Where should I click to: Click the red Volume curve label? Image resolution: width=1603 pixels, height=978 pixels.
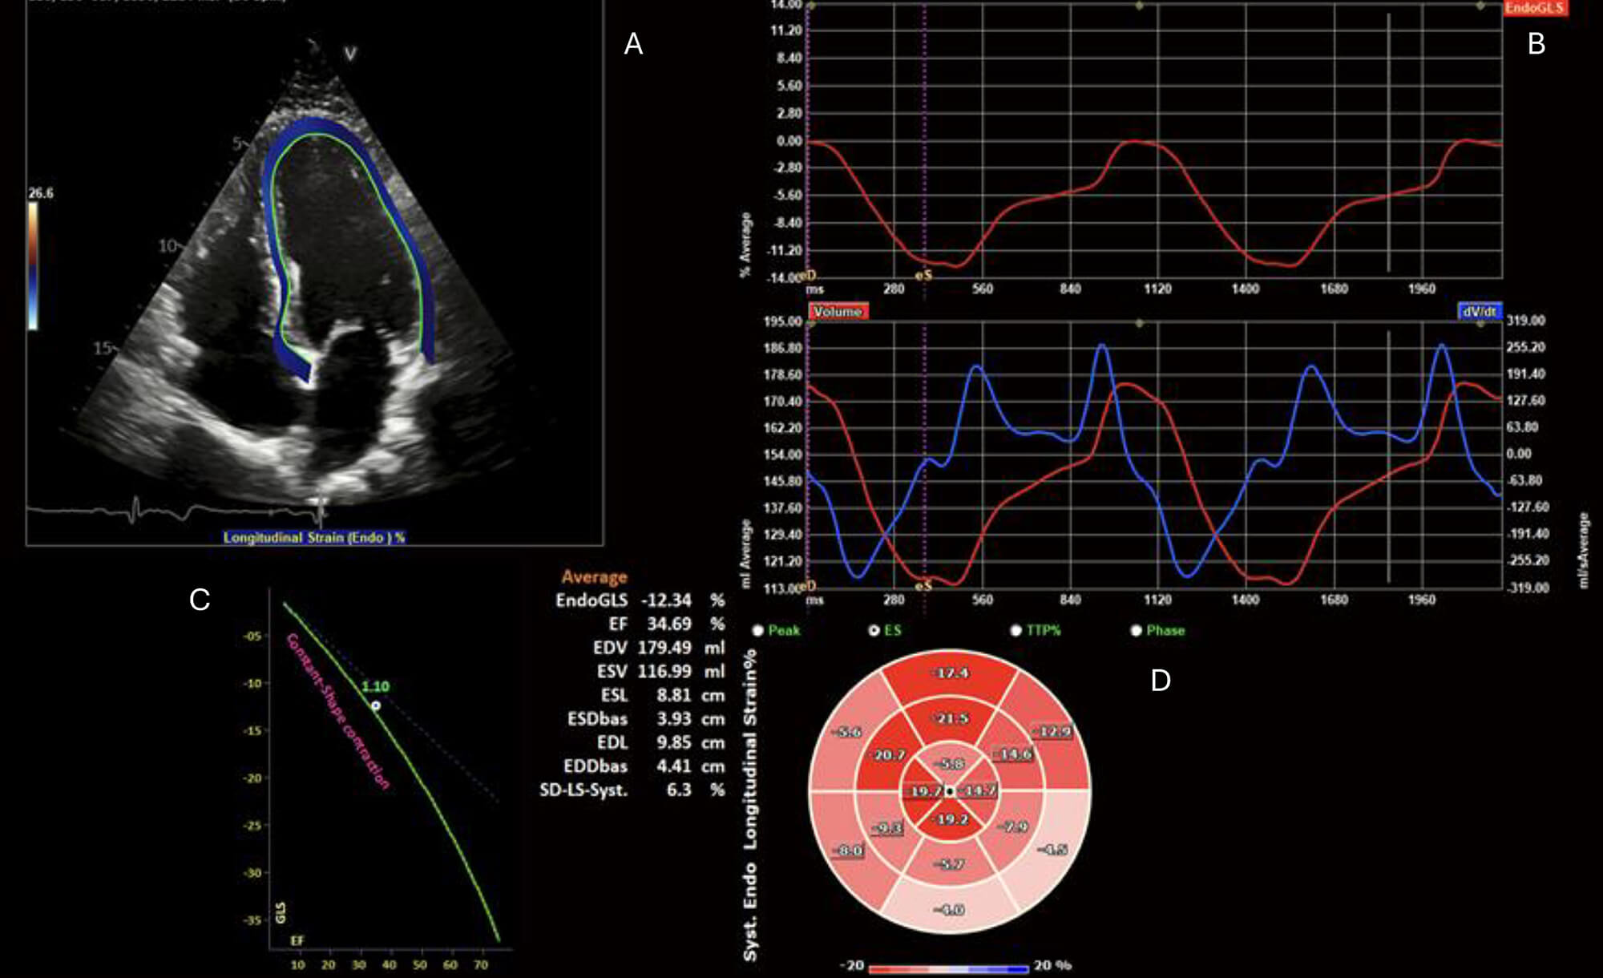pyautogui.click(x=838, y=312)
